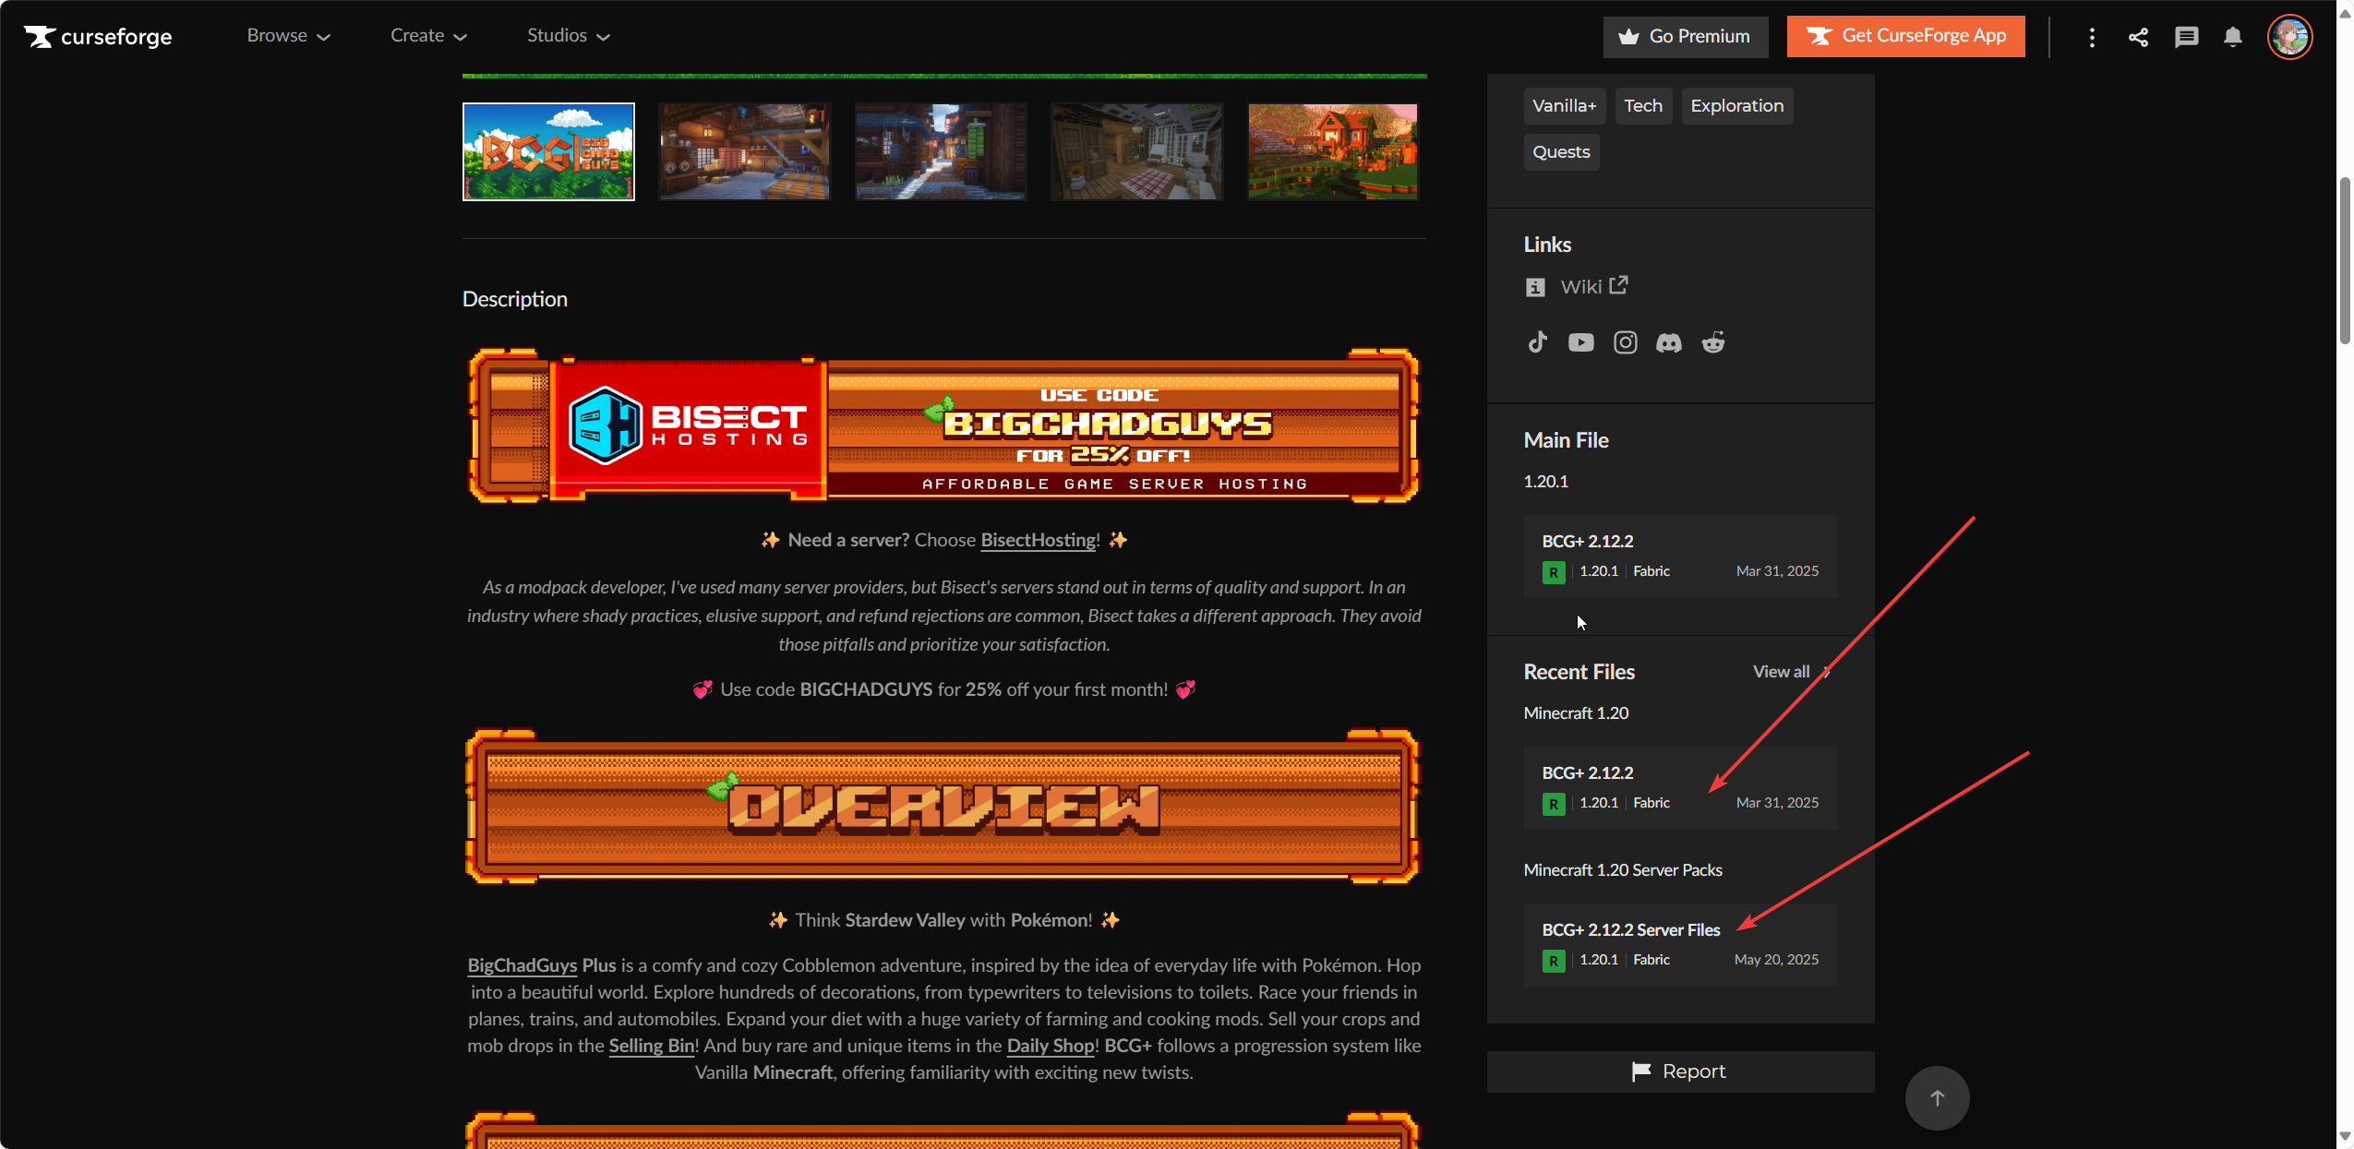
Task: Click the scroll-to-top arrow button
Action: [x=1937, y=1097]
